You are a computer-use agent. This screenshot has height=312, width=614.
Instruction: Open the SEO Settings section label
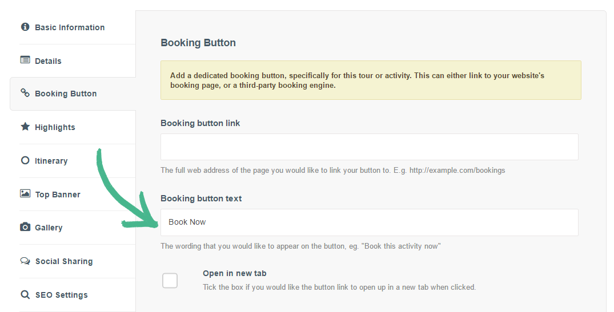(x=61, y=295)
